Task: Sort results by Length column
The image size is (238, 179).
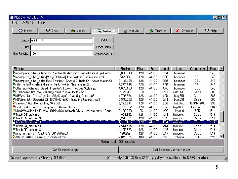Action: [165, 69]
